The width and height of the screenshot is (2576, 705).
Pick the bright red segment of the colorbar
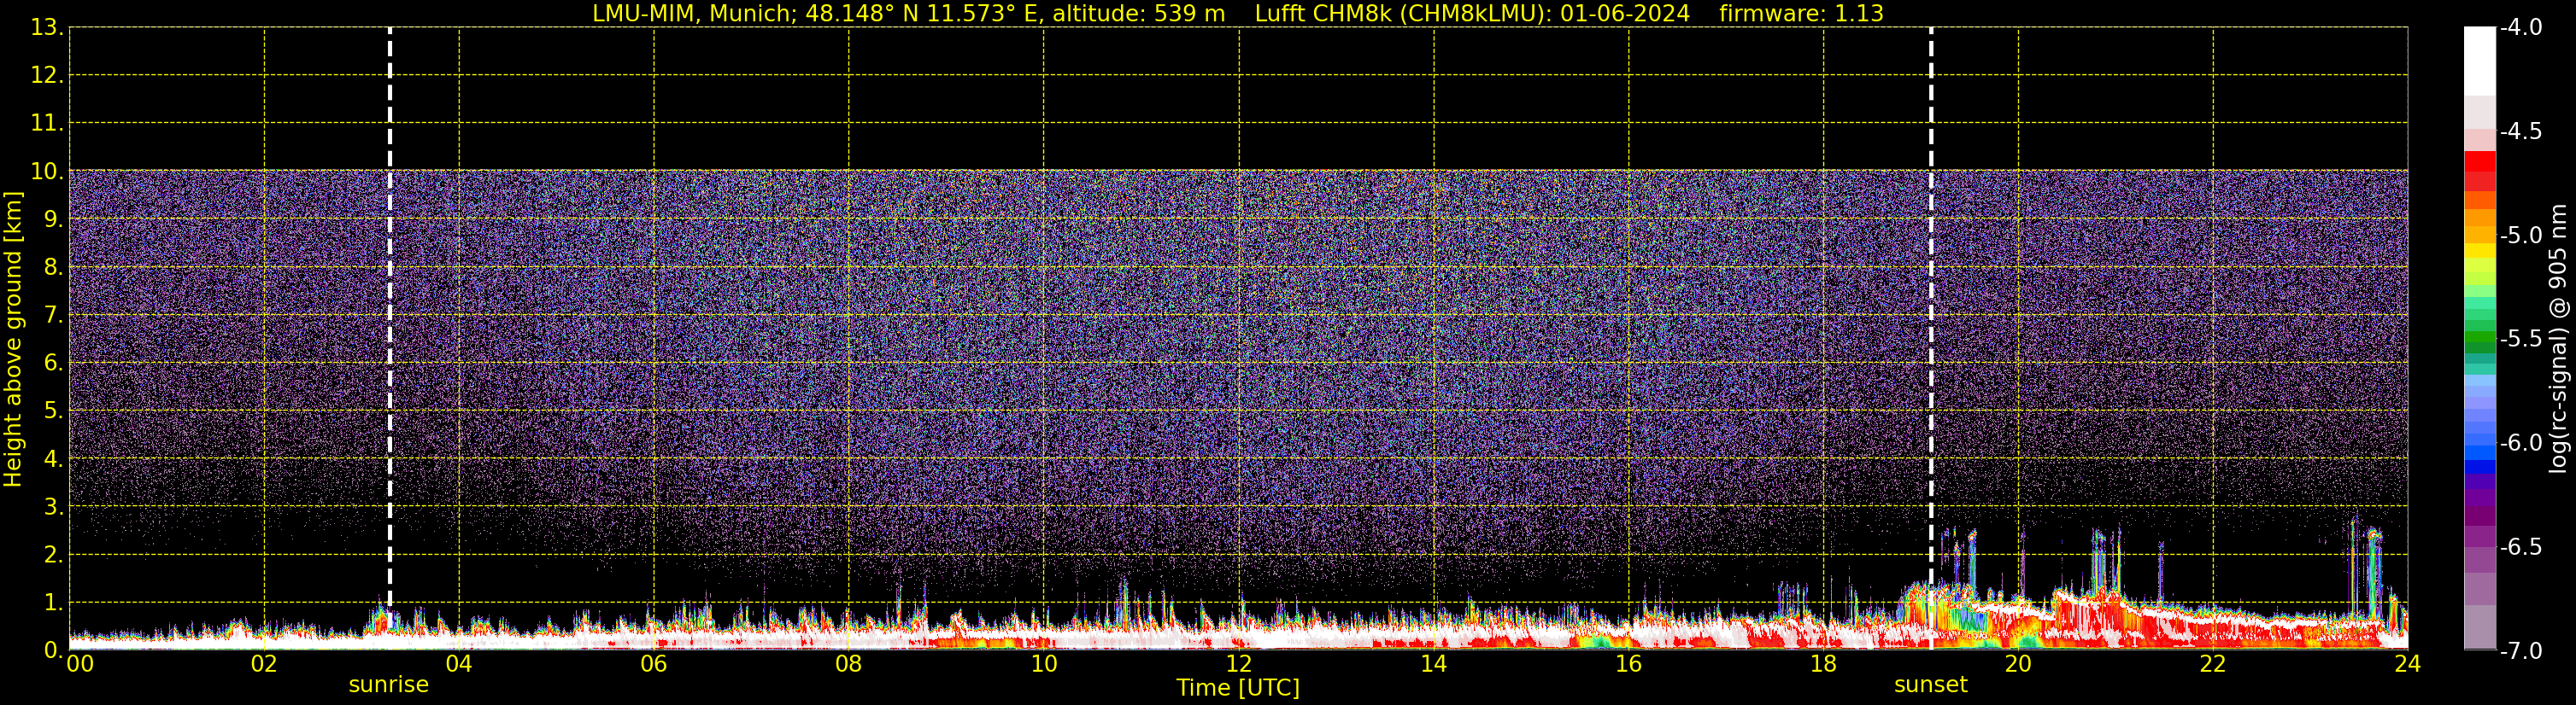click(2480, 160)
